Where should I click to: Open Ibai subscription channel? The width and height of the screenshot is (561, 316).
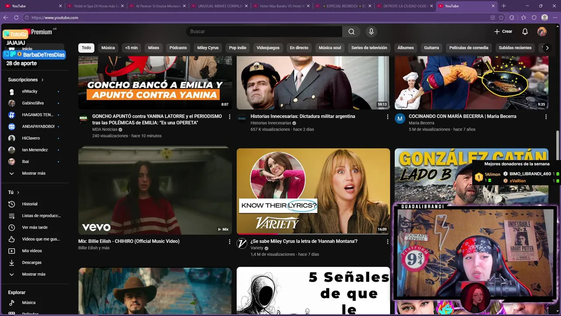[34, 162]
